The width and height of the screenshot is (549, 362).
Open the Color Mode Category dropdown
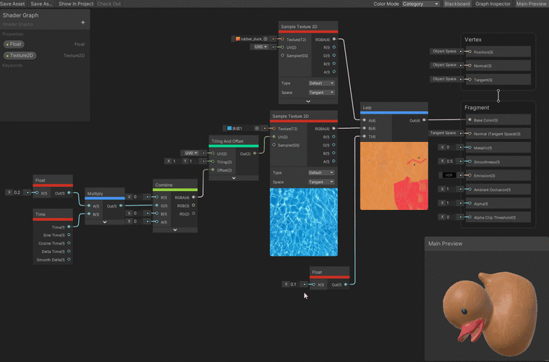420,4
